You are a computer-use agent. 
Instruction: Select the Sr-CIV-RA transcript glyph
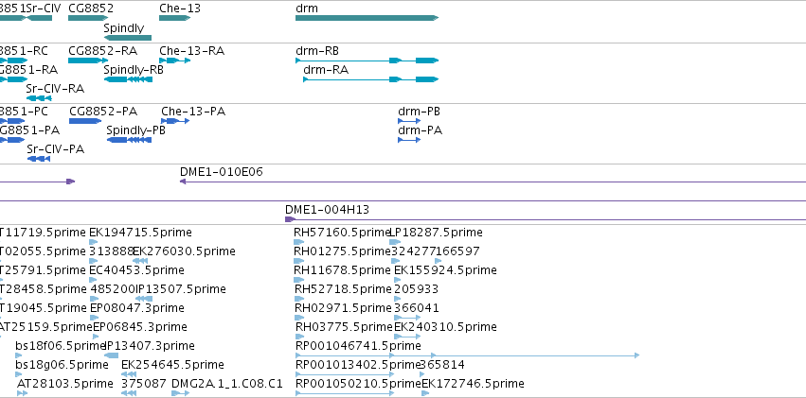39,98
